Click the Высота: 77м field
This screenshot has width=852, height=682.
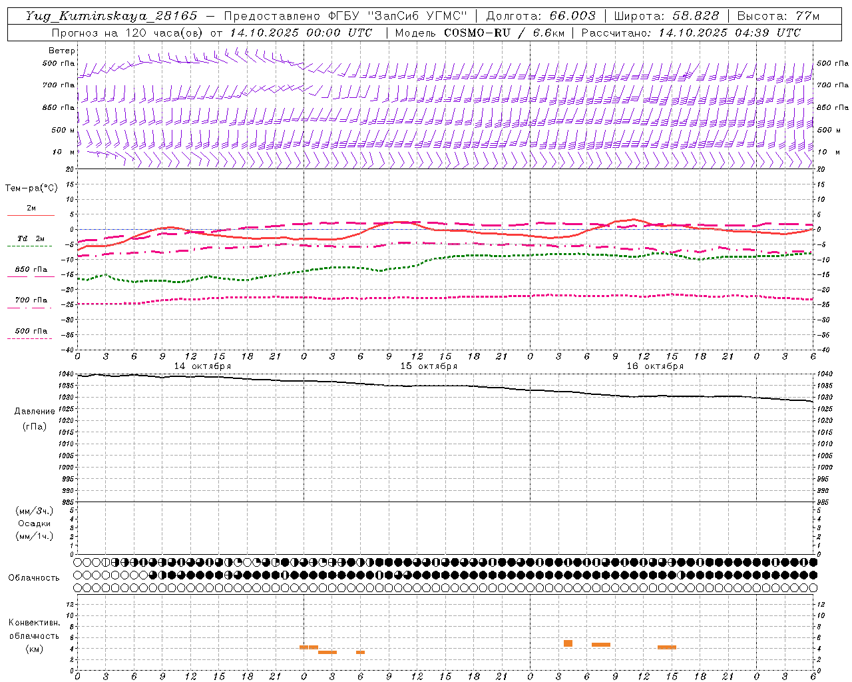coord(778,16)
